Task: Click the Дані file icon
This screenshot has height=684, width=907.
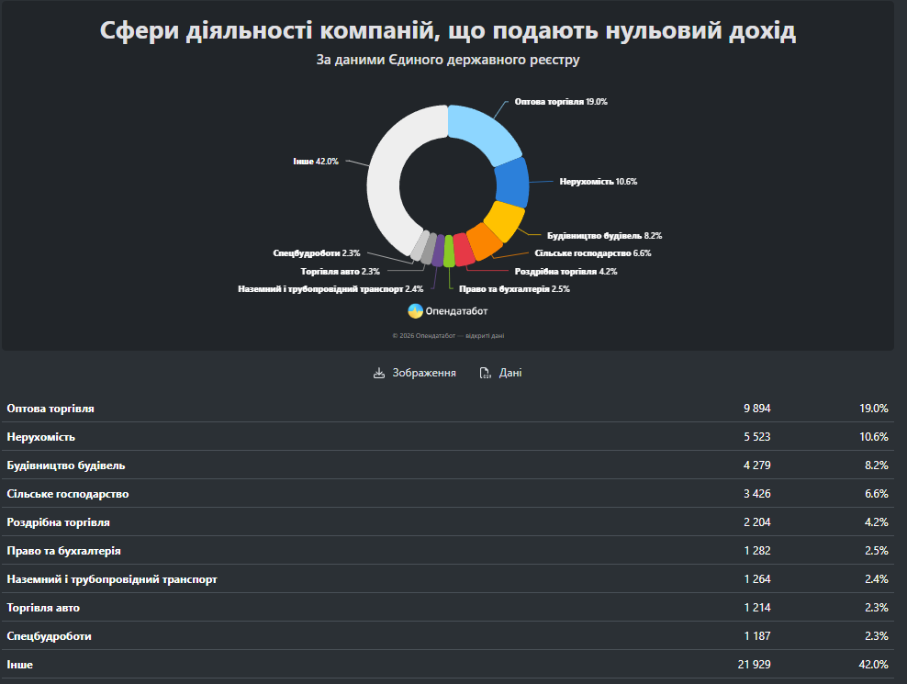Action: [485, 374]
